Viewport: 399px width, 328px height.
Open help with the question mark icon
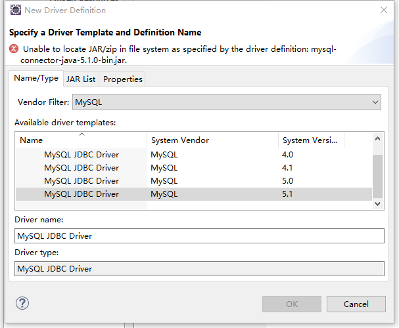click(22, 303)
